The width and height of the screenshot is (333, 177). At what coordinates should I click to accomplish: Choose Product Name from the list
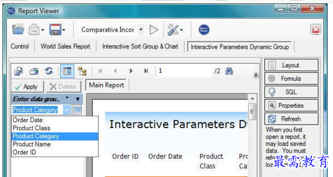(55, 144)
